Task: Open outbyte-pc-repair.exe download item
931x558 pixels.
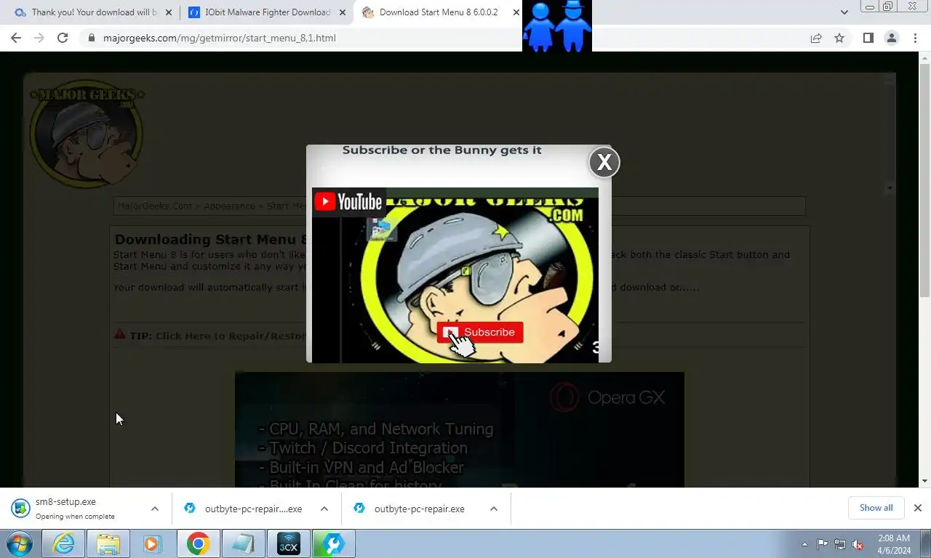Action: (x=412, y=509)
